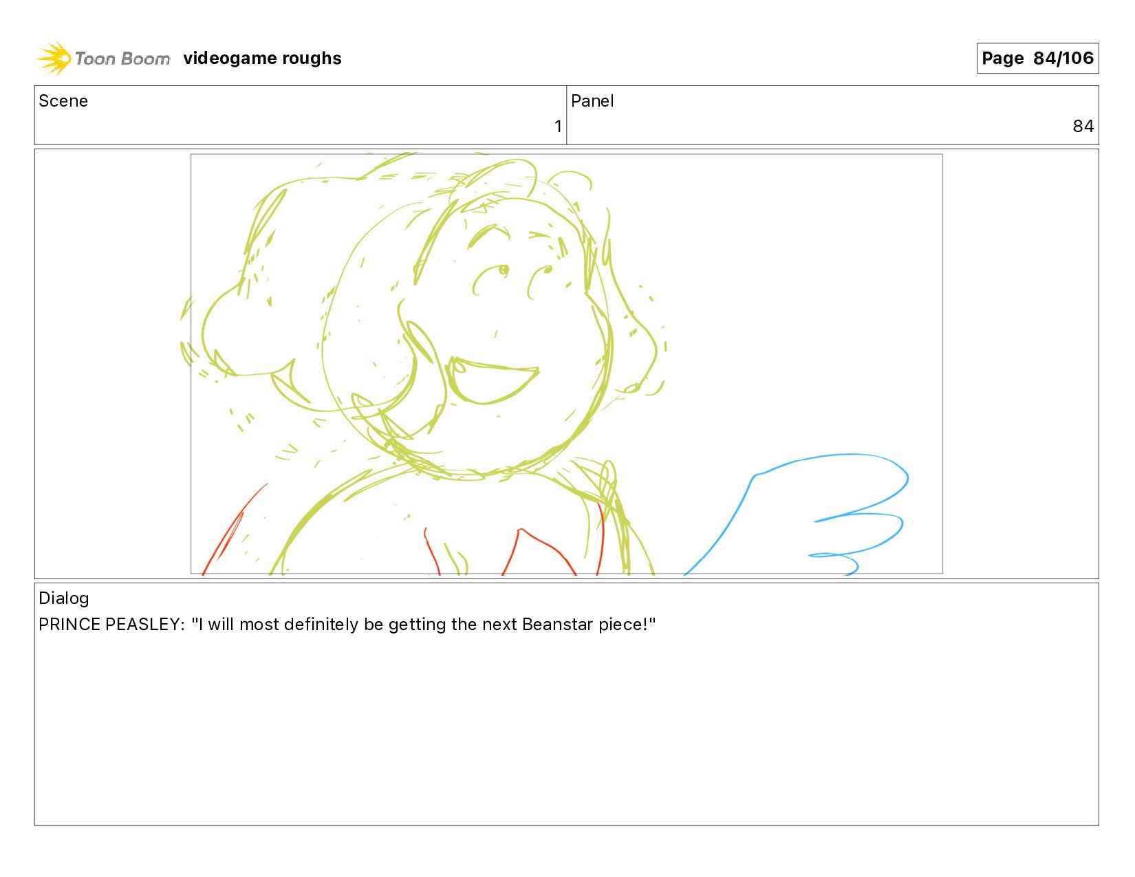This screenshot has height=877, width=1135.
Task: Select the "videogame roughs" title text
Action: 262,58
